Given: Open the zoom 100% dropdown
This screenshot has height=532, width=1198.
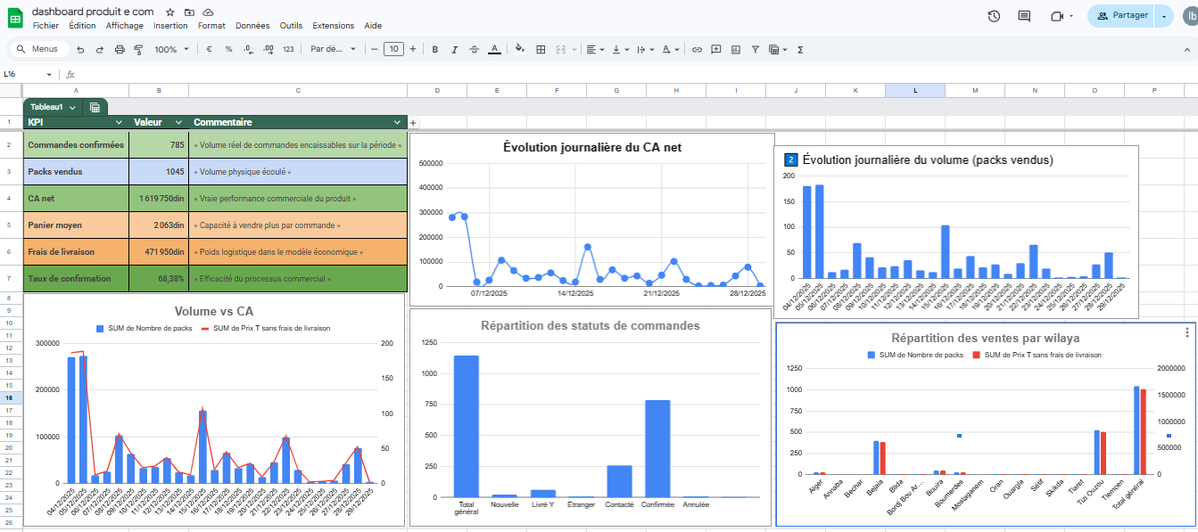Looking at the screenshot, I should [x=171, y=50].
